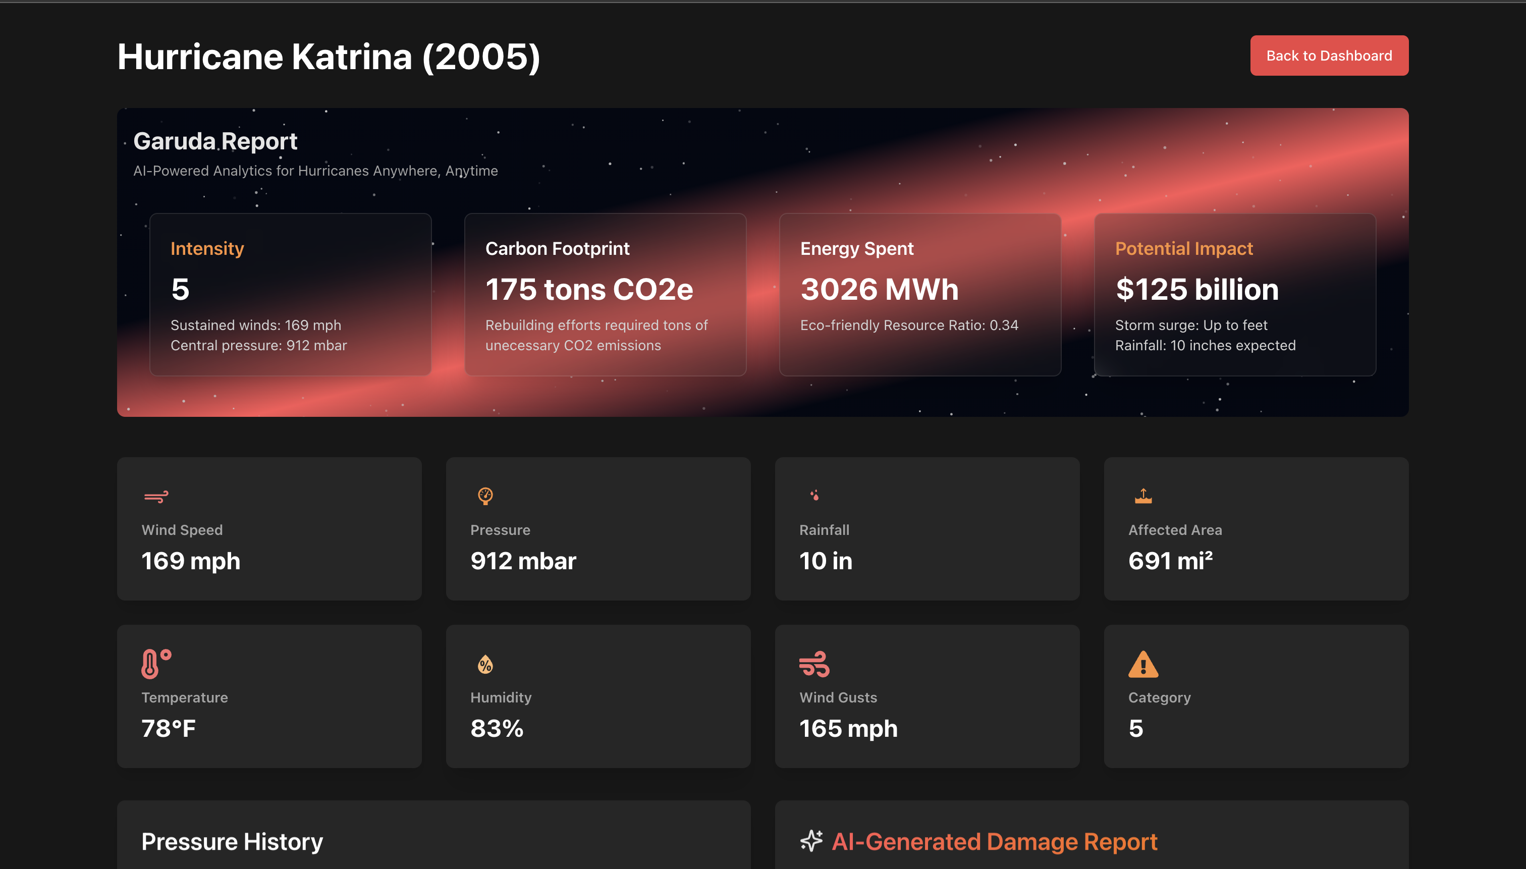
Task: Click the pressure gauge icon
Action: point(485,496)
